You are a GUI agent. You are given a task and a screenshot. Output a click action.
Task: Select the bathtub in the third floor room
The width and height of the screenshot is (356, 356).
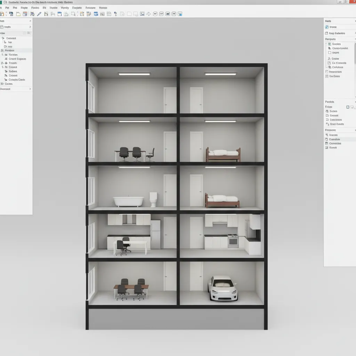(x=128, y=201)
